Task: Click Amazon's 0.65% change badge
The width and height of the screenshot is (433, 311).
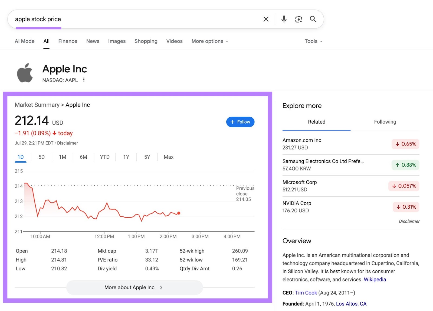Action: pyautogui.click(x=405, y=144)
